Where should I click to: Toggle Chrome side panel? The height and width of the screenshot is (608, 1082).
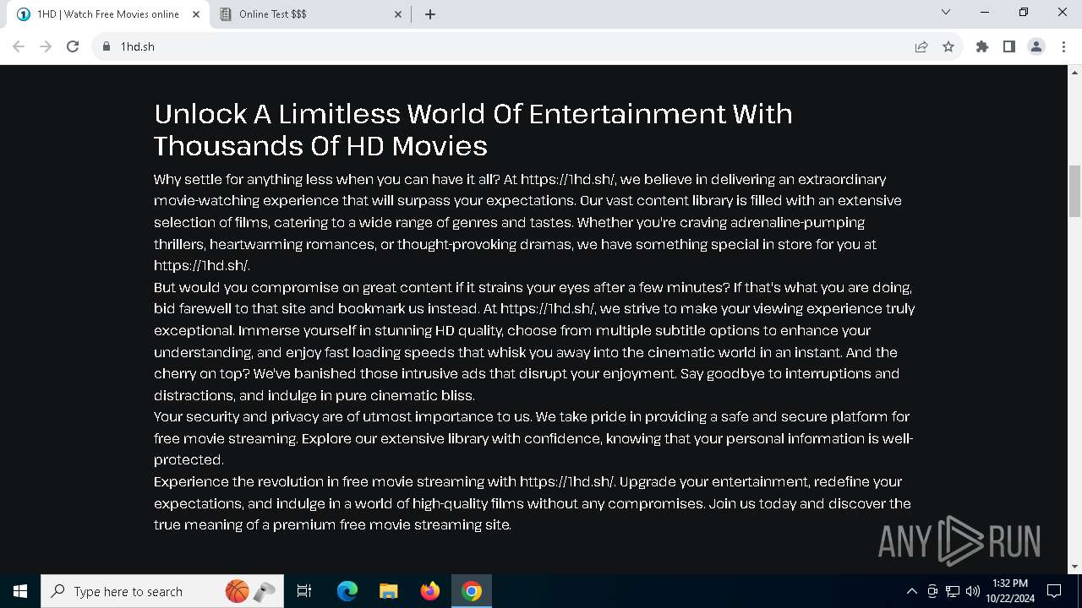[1009, 46]
